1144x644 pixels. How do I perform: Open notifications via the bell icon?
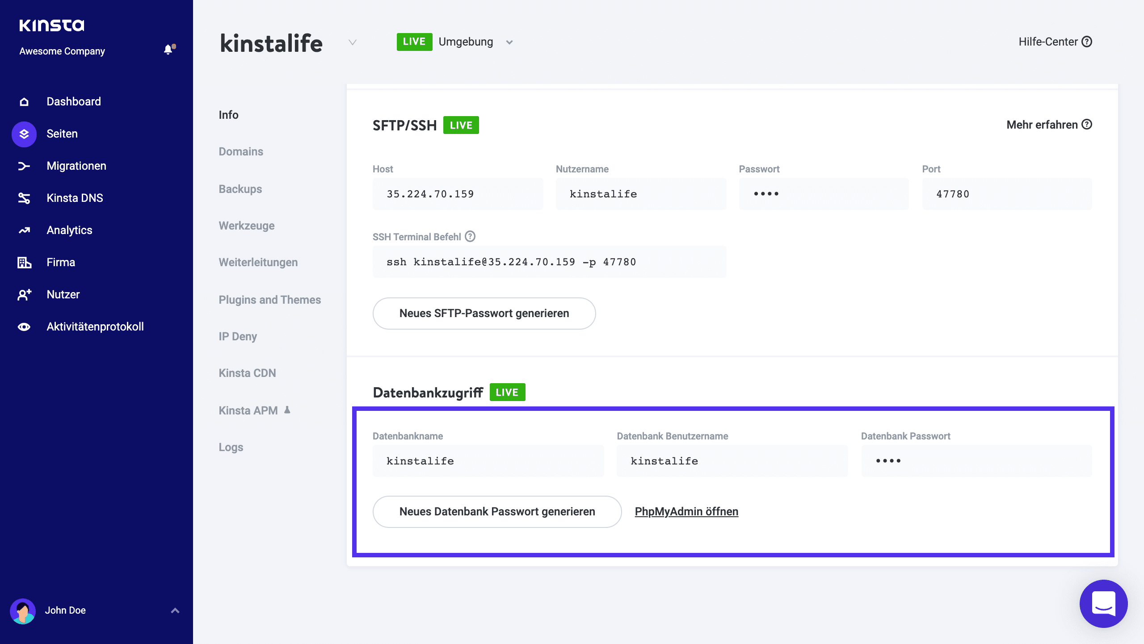click(168, 50)
